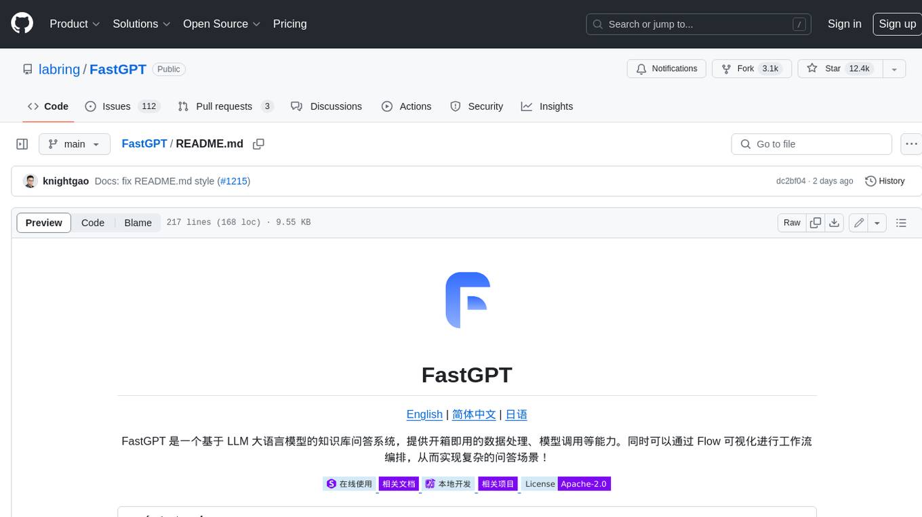View file History
Image resolution: width=922 pixels, height=517 pixels.
(x=885, y=181)
